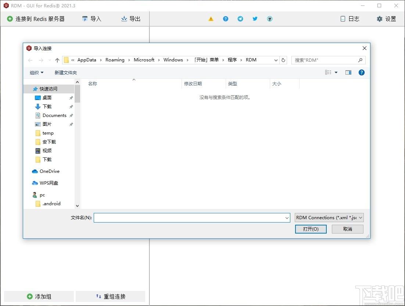Open the view options dropdown arrow
Viewport: 405px width, 306px height.
[x=336, y=72]
